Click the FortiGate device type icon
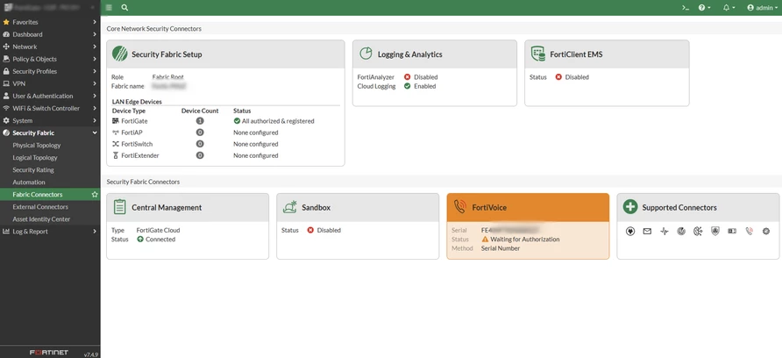 tap(117, 121)
